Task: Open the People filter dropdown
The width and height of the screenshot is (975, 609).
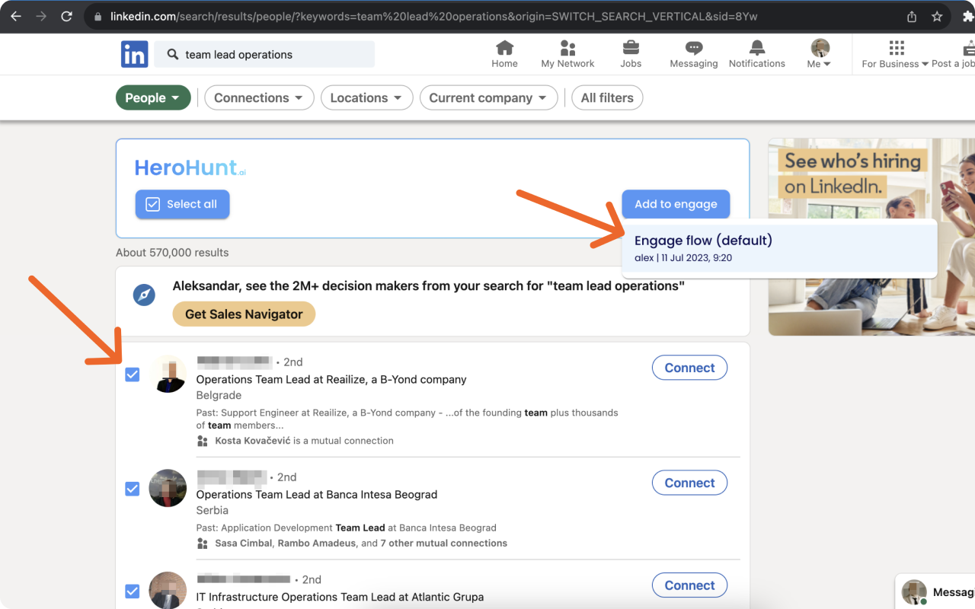Action: [153, 97]
